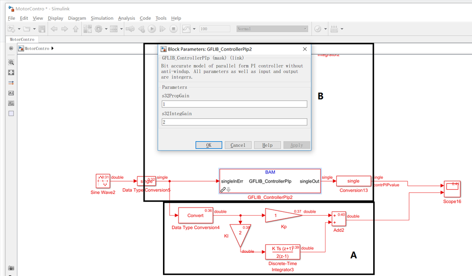This screenshot has width=472, height=276.
Task: Go up to parent with up arrow
Action: 76,29
